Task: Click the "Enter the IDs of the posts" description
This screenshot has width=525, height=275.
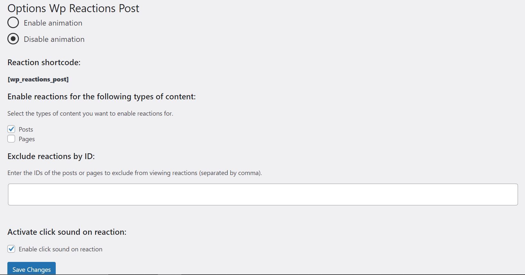Action: (x=135, y=173)
